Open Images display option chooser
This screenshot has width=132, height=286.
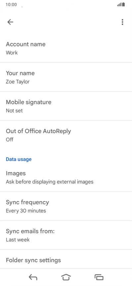coord(66,177)
